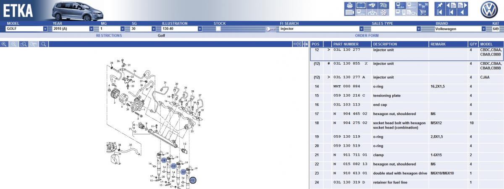Click the printer icon in top toolbar
The width and height of the screenshot is (504, 189).
[350, 5]
